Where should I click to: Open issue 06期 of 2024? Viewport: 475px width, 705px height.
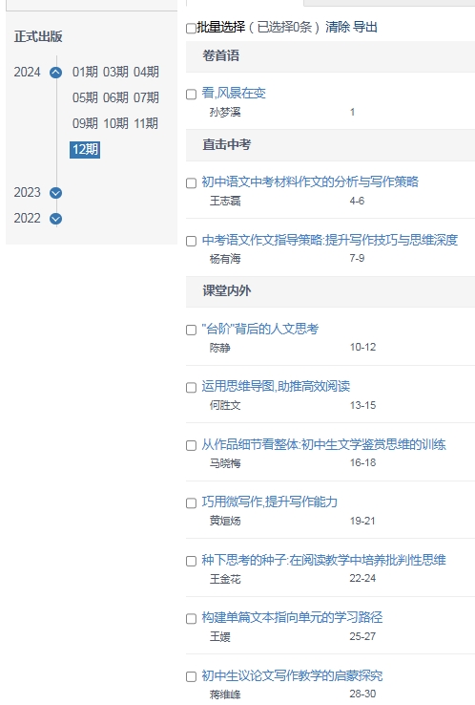(115, 97)
